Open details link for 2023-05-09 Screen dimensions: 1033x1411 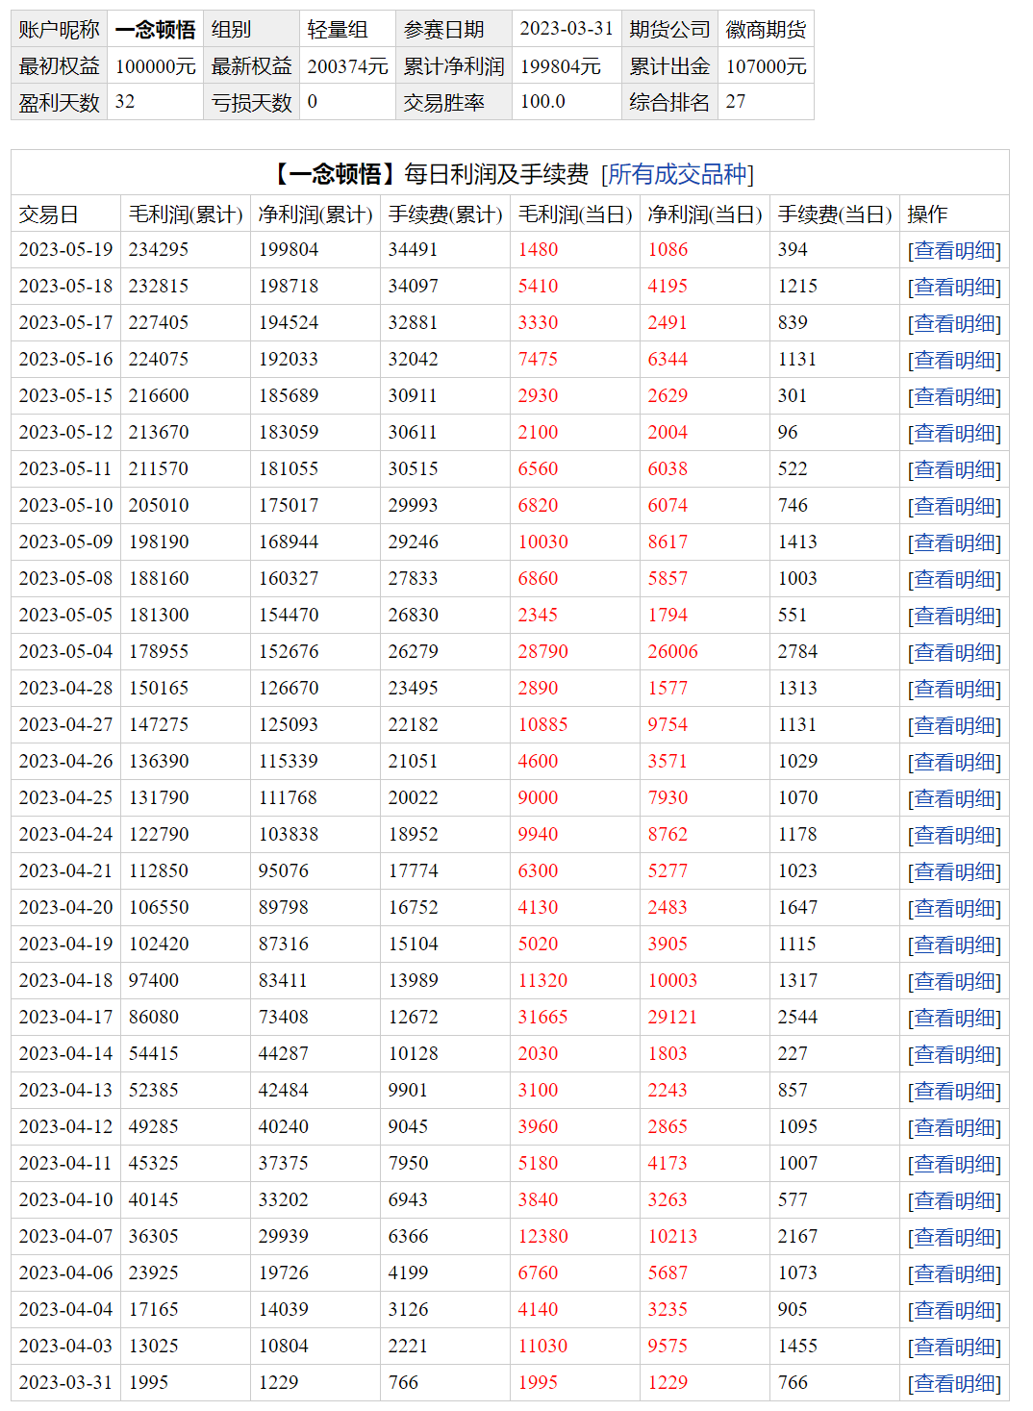click(x=954, y=542)
